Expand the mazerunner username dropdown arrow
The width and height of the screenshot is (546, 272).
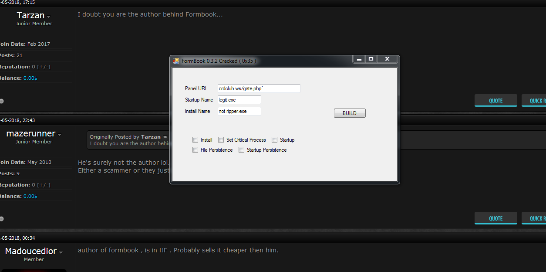coord(59,135)
